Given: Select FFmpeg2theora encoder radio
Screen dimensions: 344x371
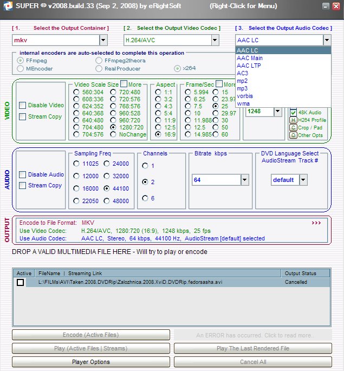Looking at the screenshot, I should click(99, 61).
